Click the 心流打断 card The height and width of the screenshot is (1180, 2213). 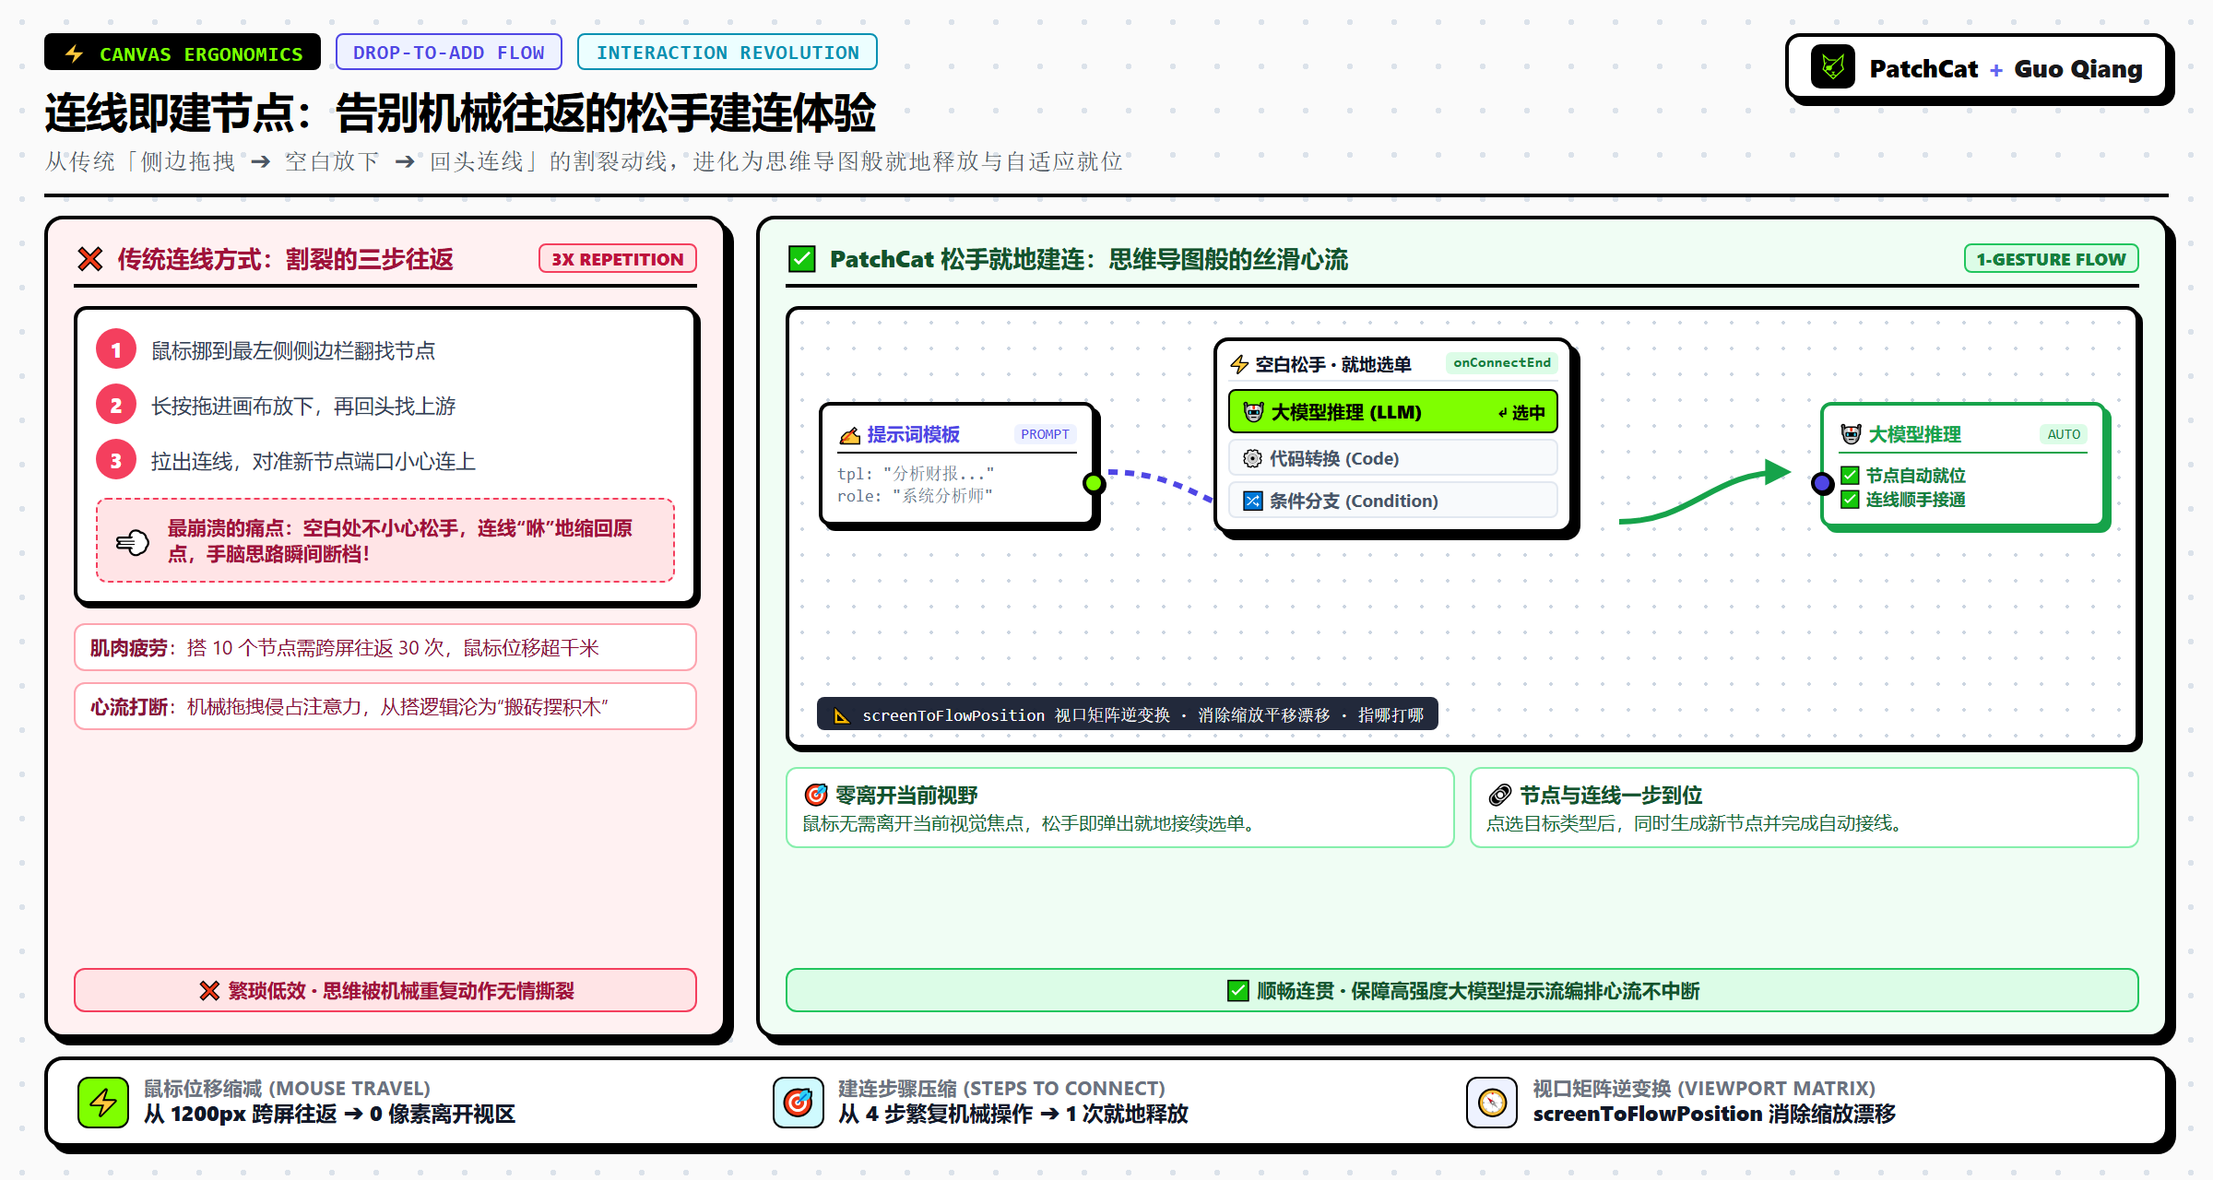[x=385, y=707]
